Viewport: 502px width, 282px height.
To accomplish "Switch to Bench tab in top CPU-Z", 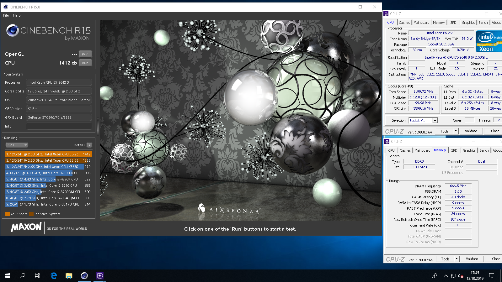I will coord(483,23).
